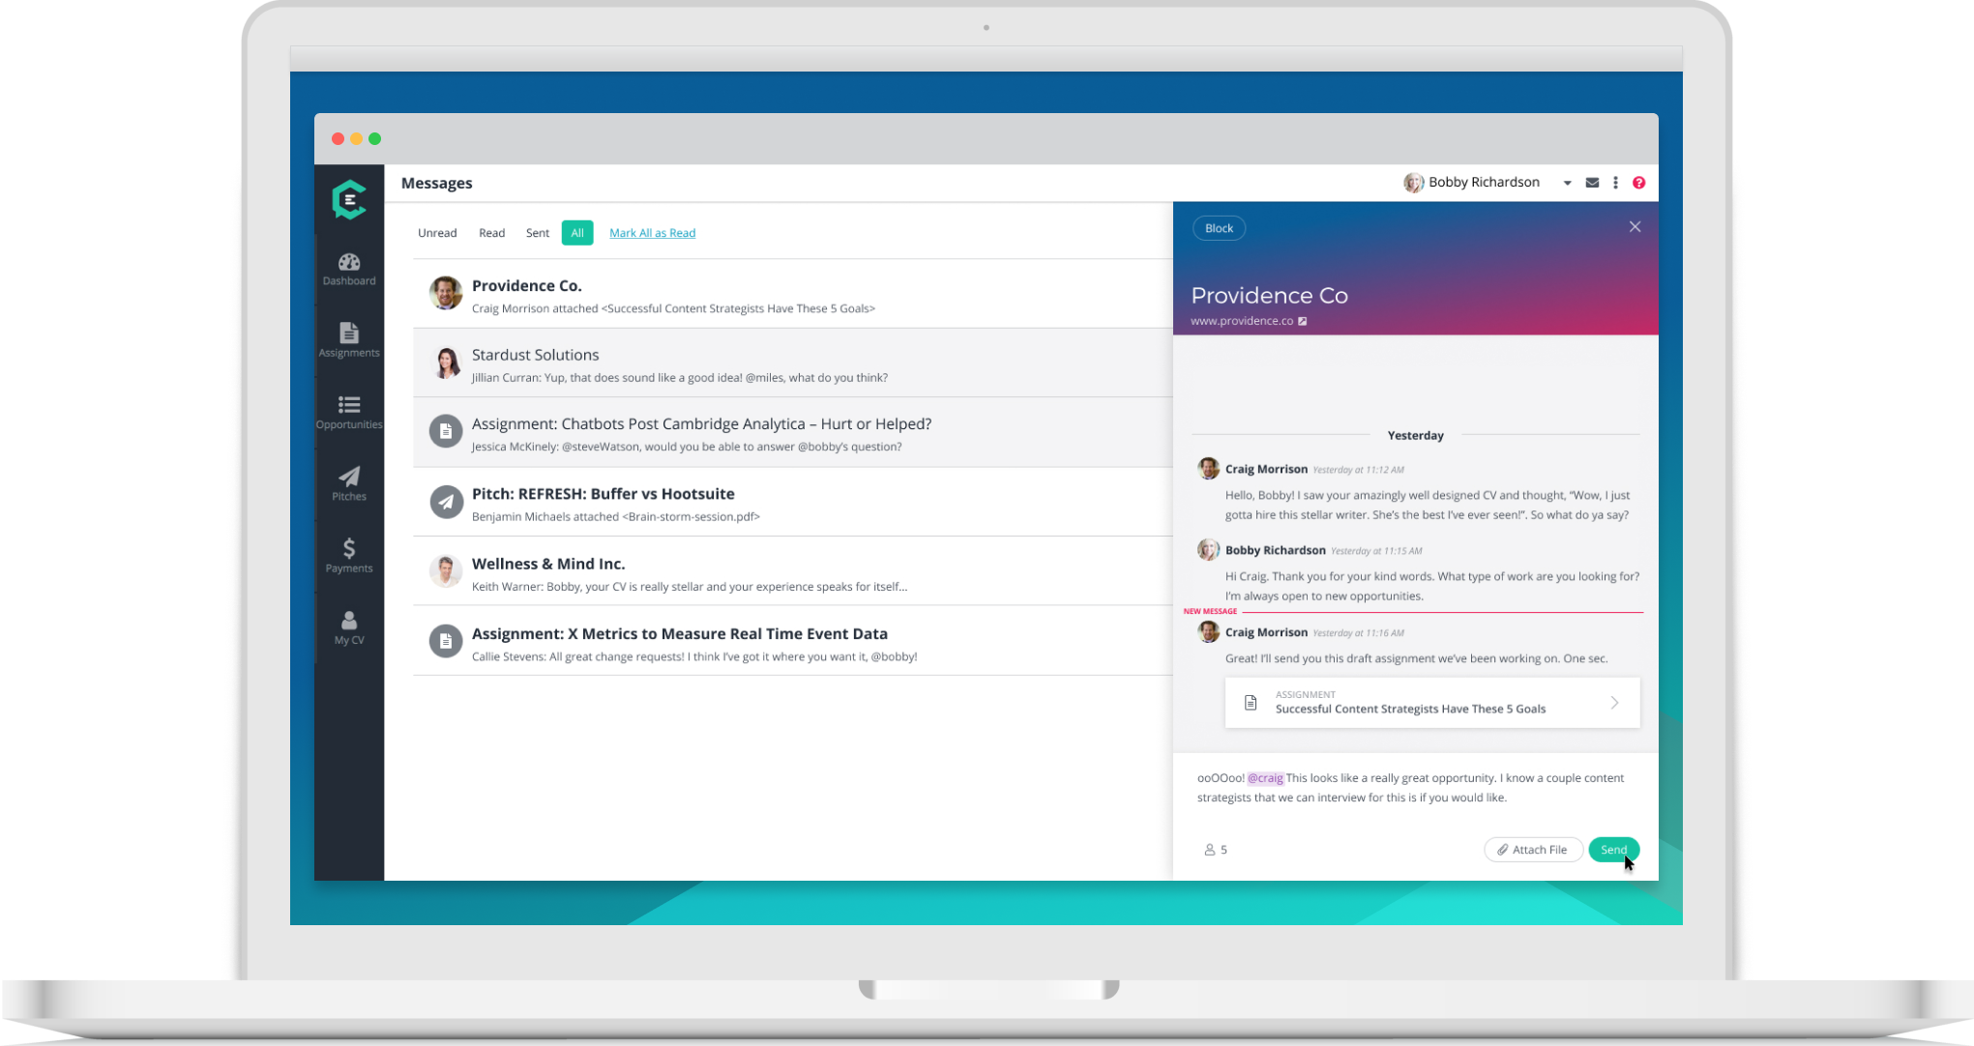Toggle the Read messages filter
Image resolution: width=1974 pixels, height=1046 pixels.
point(491,232)
